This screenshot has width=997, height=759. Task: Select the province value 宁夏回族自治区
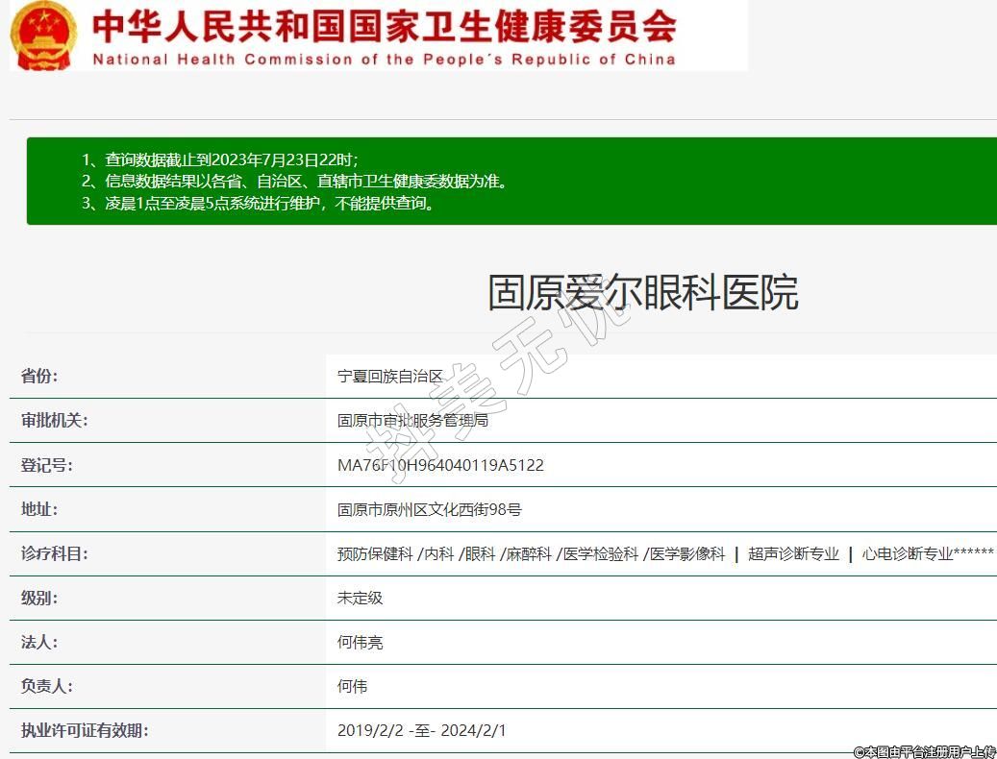(390, 377)
